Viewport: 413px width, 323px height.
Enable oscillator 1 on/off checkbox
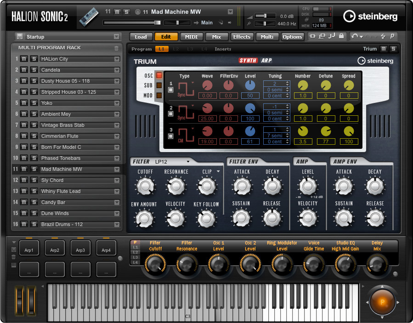[x=170, y=90]
